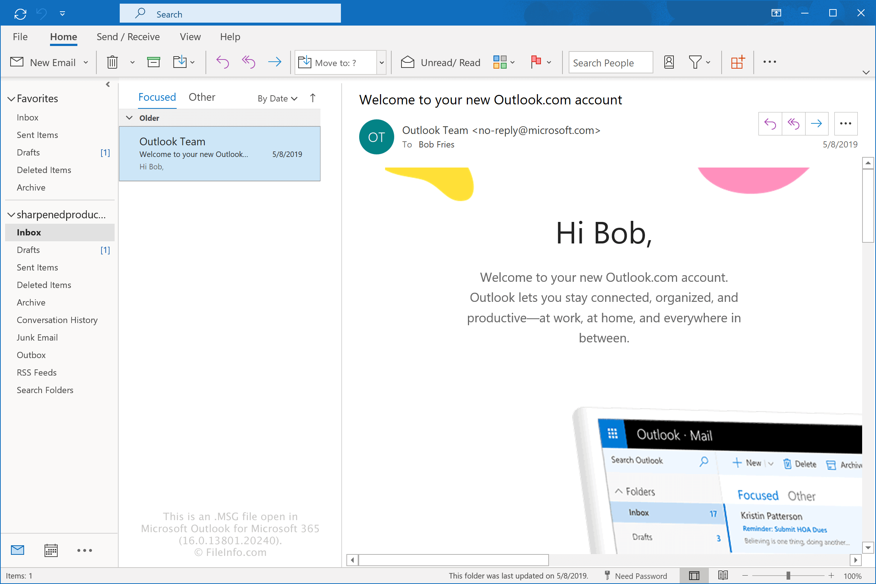Collapse the Older message group
Screen dimensions: 876x584
pos(129,118)
